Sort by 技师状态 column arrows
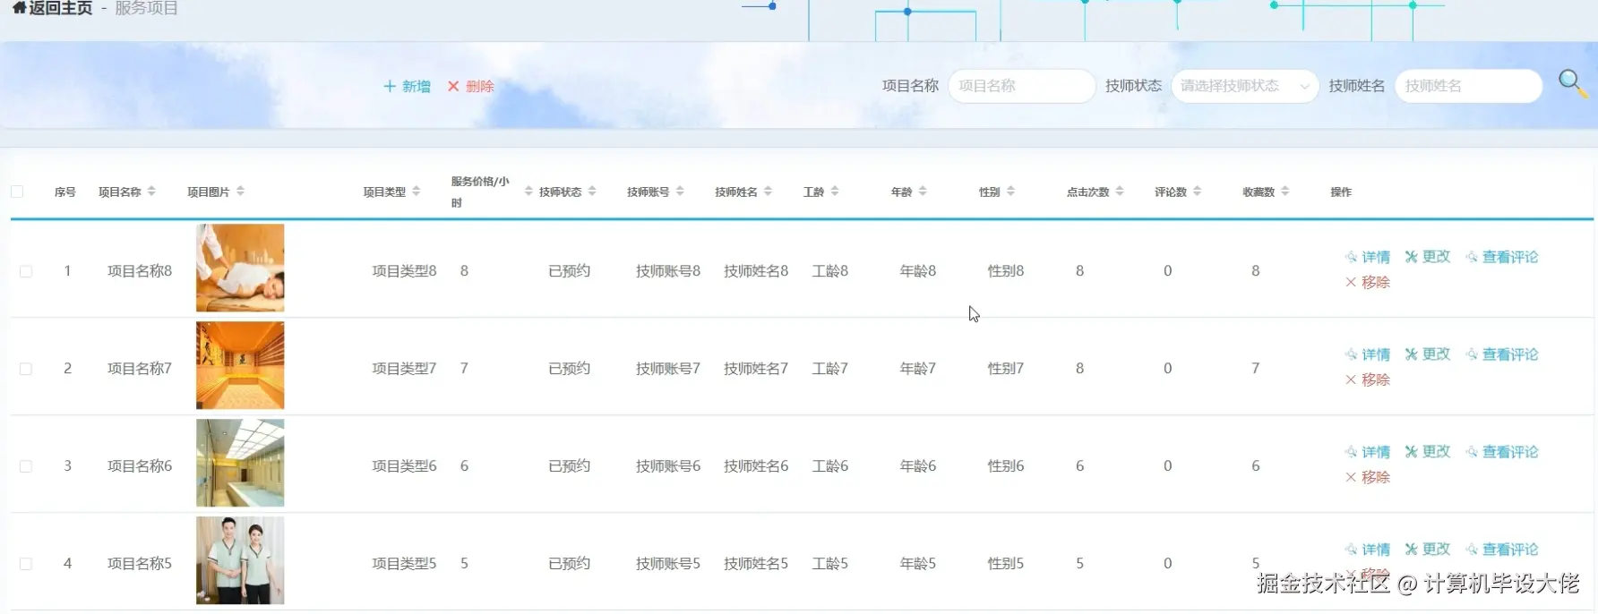Screen dimensions: 1598x614 (592, 192)
